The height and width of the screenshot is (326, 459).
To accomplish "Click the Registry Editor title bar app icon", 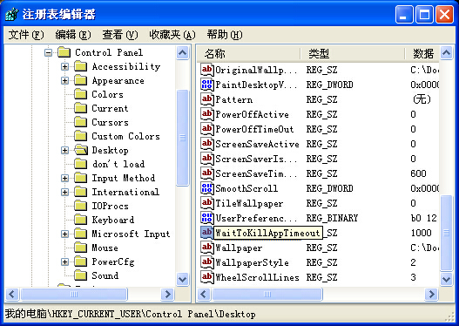I will point(11,14).
